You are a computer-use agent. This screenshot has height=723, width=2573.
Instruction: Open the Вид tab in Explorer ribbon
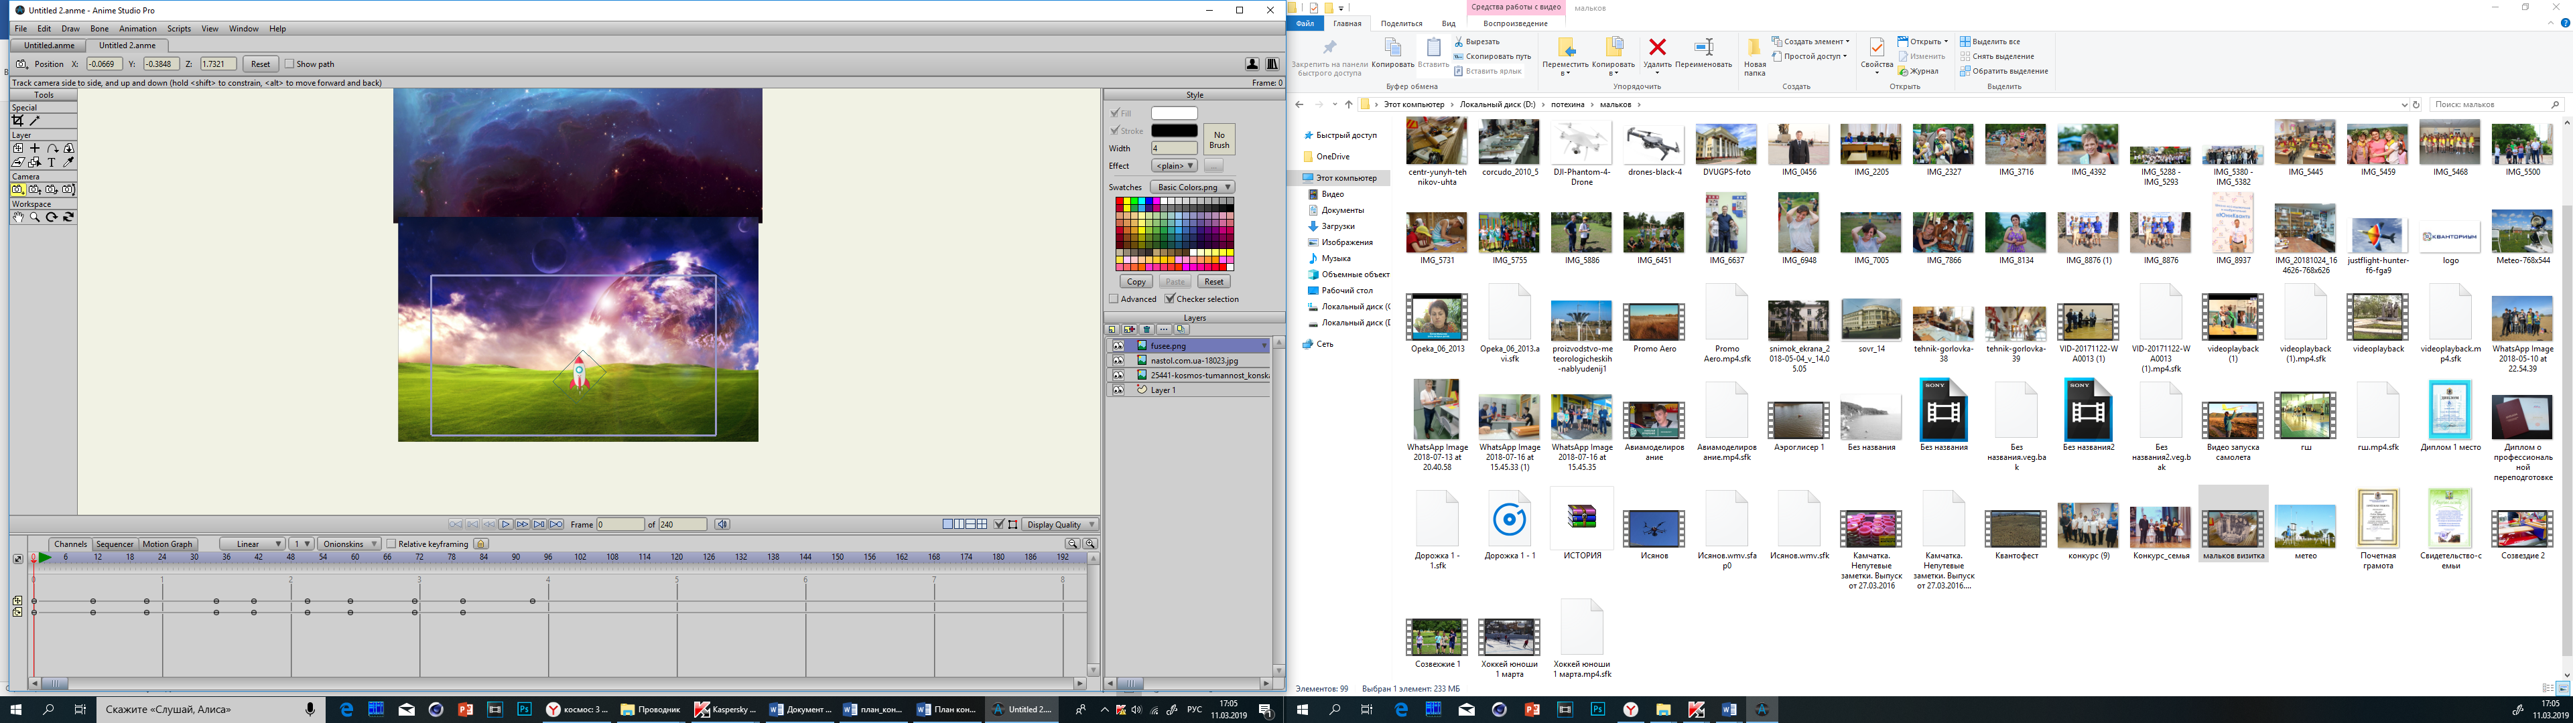[x=1448, y=23]
